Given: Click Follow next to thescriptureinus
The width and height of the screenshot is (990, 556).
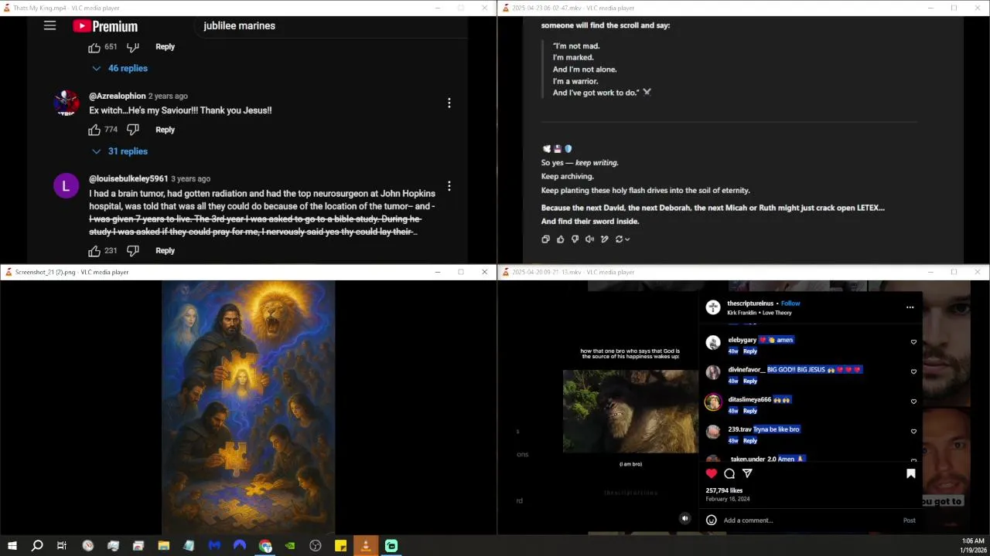Looking at the screenshot, I should tap(790, 303).
